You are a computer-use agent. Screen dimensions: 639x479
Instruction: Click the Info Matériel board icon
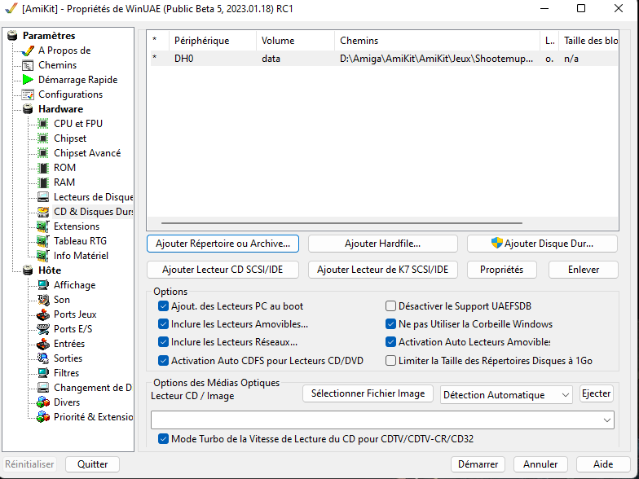pos(42,256)
